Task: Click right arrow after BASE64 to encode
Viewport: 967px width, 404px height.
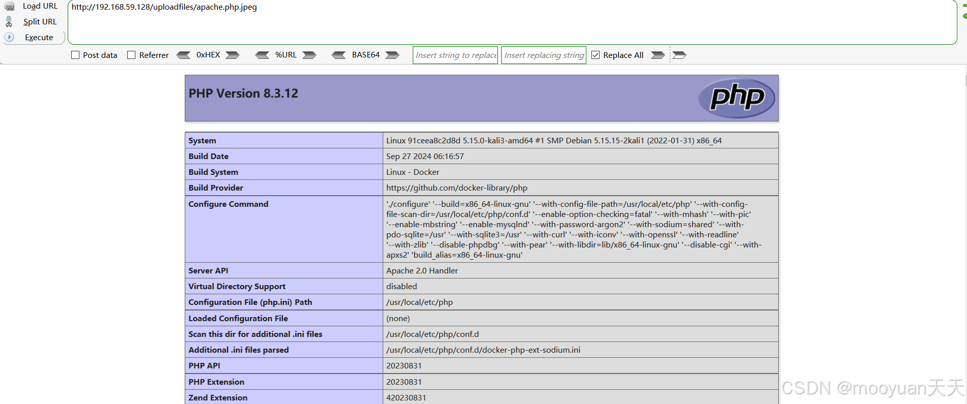Action: (x=392, y=55)
